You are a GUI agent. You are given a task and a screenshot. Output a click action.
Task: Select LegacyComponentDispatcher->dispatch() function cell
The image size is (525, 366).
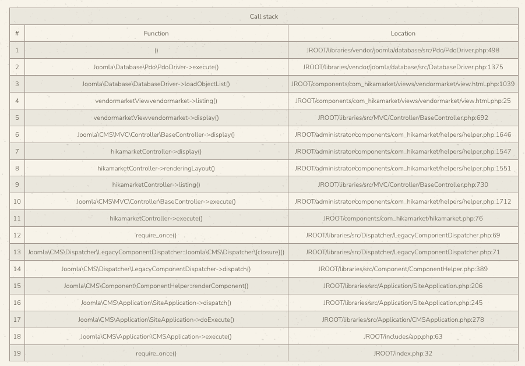click(x=156, y=269)
